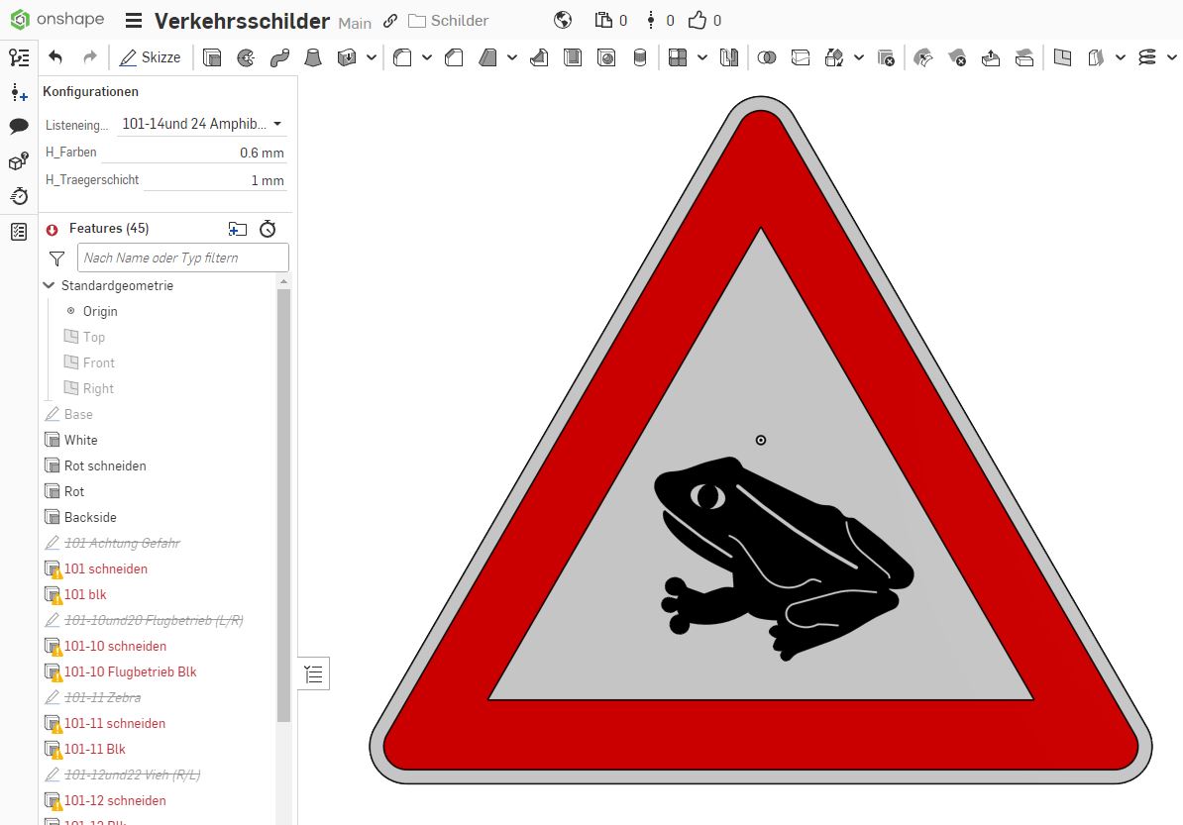The image size is (1183, 825).
Task: Open the hamburger main menu
Action: pyautogui.click(x=134, y=21)
